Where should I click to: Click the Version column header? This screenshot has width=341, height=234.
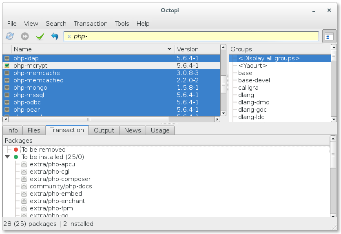(197, 49)
